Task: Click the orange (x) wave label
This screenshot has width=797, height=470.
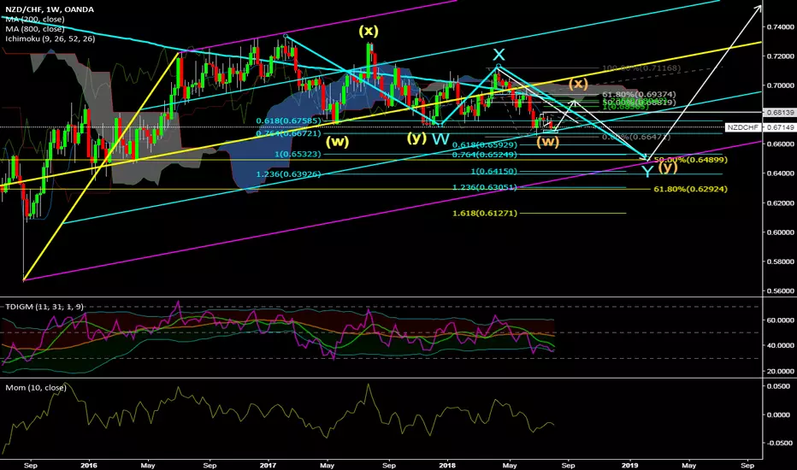Action: click(x=578, y=84)
